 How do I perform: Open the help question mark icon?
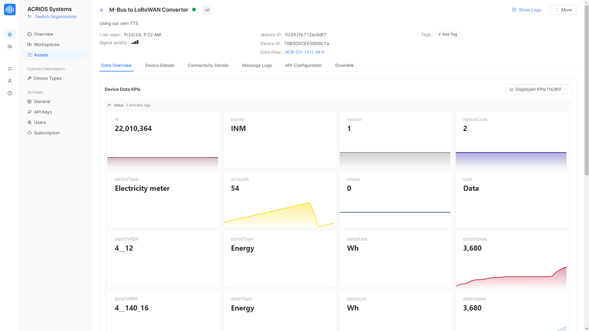(10, 93)
